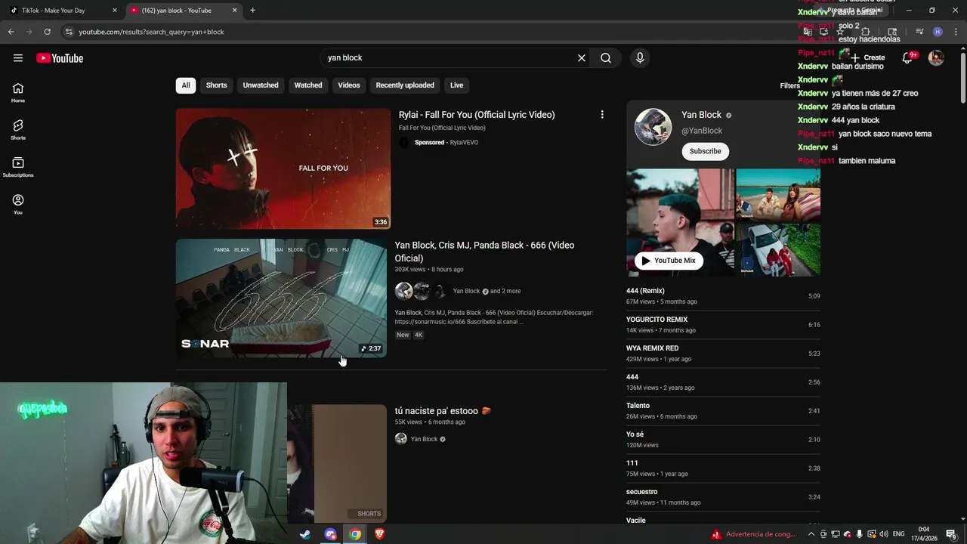967x544 pixels.
Task: Click the Chrome taskbar icon
Action: [x=355, y=534]
